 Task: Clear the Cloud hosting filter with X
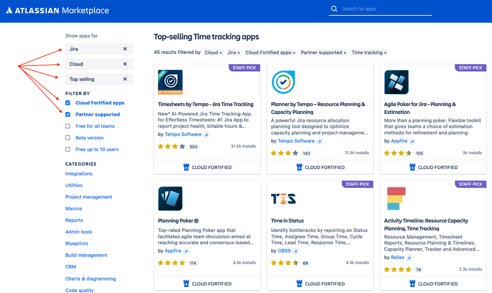click(125, 64)
